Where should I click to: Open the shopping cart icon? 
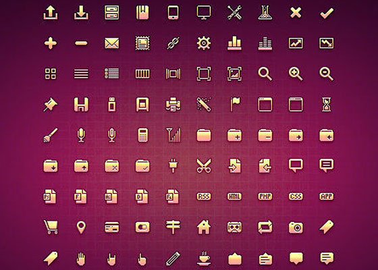[51, 227]
